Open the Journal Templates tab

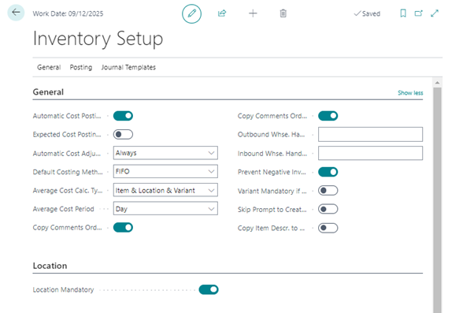click(x=128, y=67)
